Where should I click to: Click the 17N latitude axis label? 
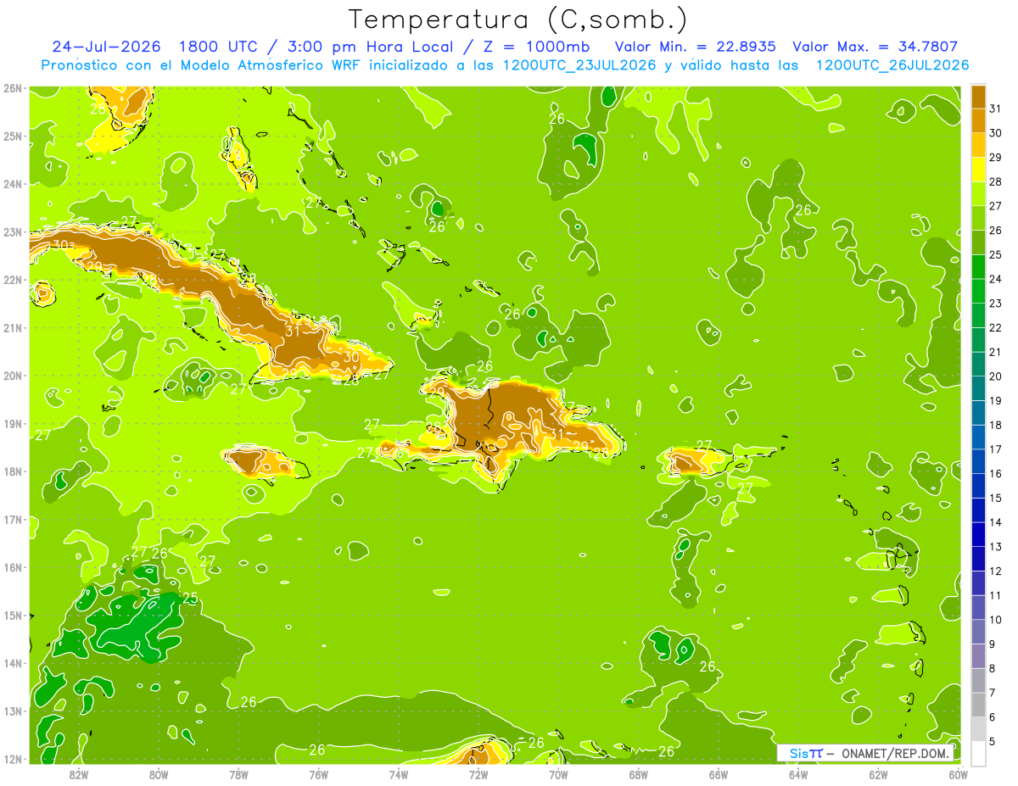(14, 519)
